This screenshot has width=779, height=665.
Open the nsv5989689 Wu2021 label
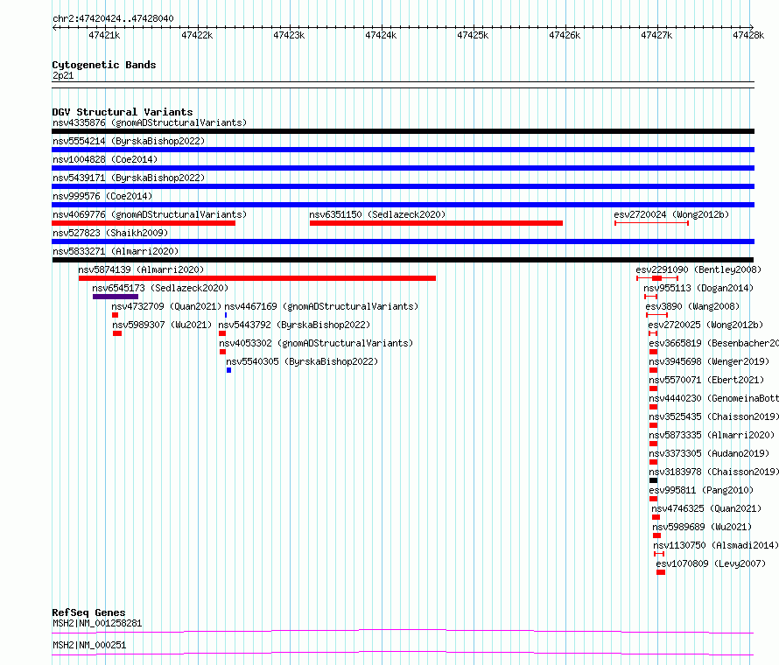coord(702,527)
